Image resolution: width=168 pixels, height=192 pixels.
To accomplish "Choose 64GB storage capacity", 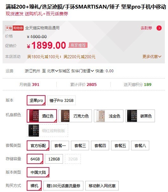I will (35, 159).
